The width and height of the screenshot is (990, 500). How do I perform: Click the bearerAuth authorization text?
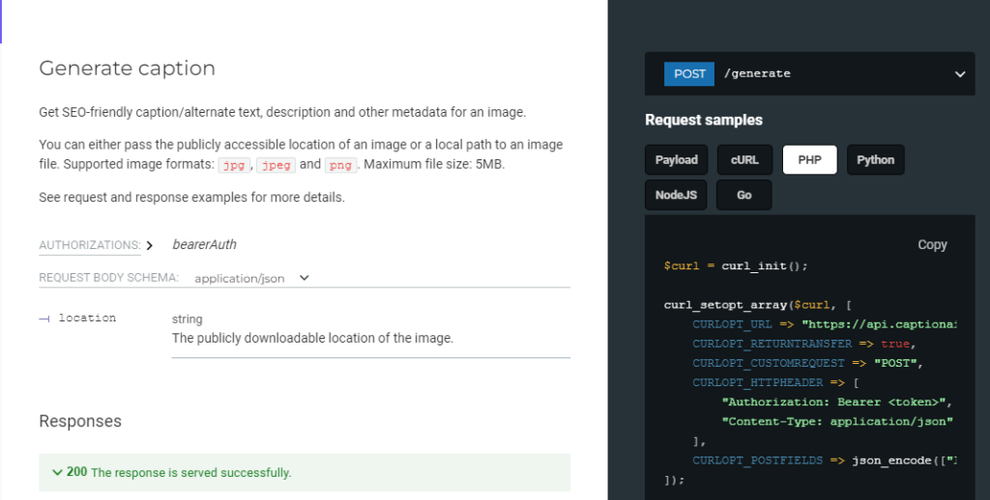coord(204,245)
